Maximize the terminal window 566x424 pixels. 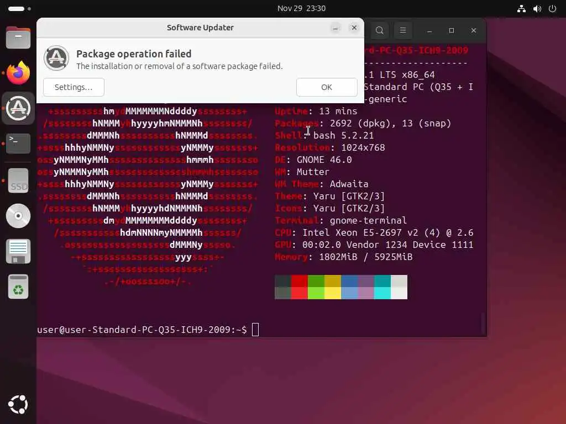pyautogui.click(x=451, y=31)
